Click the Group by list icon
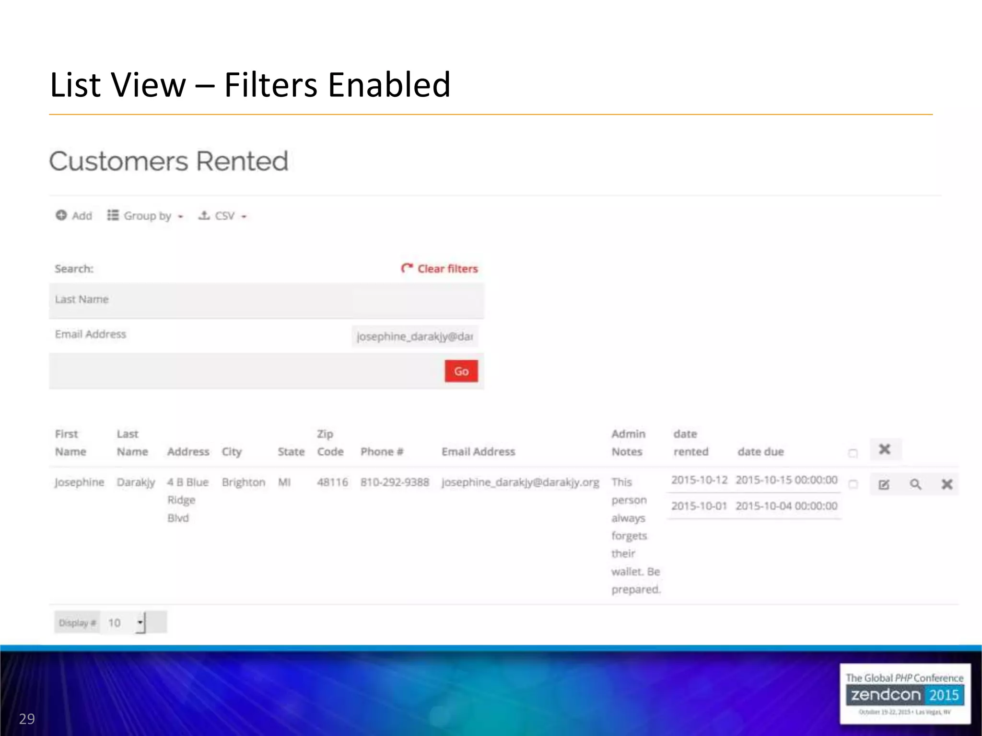This screenshot has height=736, width=982. [x=113, y=216]
